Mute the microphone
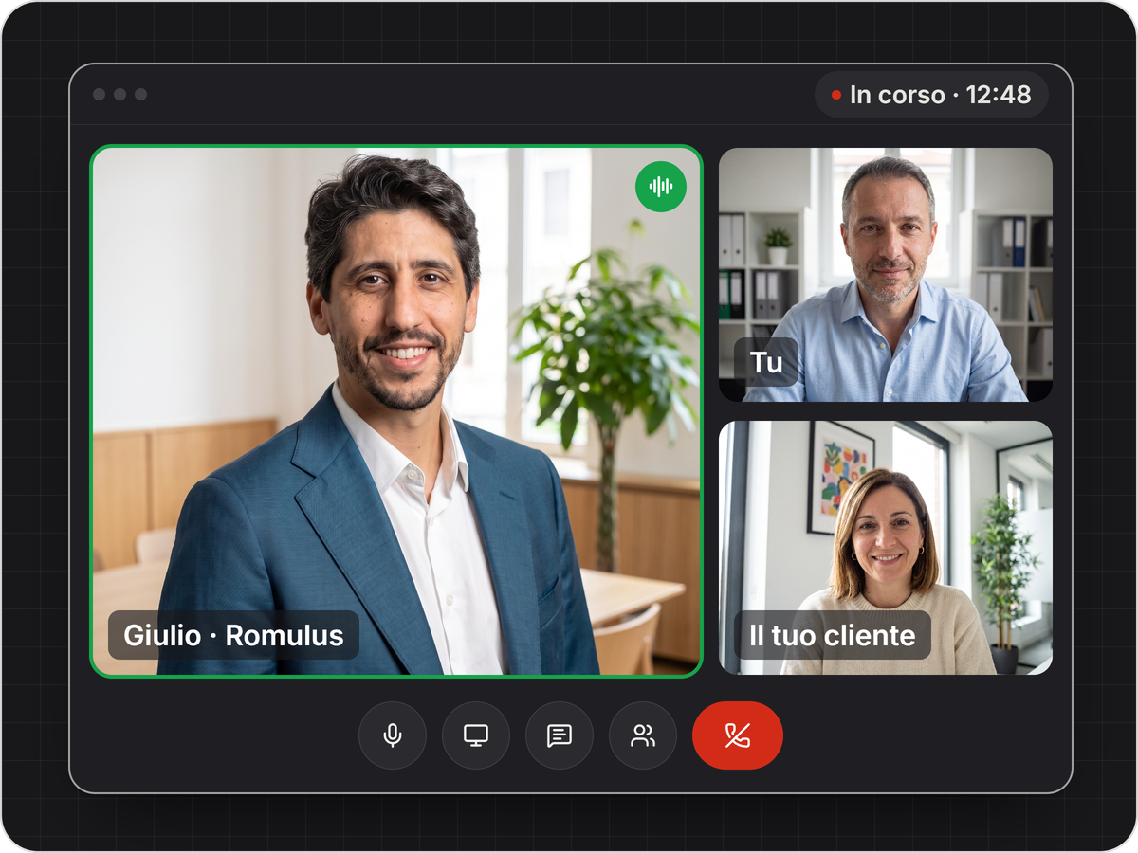Screen dimensions: 1138x853 pos(393,735)
